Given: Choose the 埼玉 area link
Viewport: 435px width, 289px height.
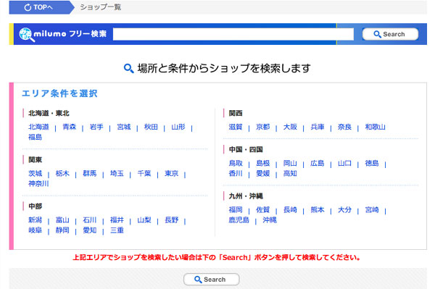Looking at the screenshot, I should (x=117, y=173).
